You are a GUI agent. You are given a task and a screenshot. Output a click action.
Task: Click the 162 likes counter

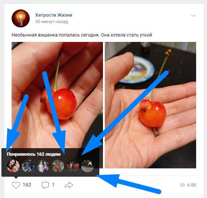pos(27,185)
